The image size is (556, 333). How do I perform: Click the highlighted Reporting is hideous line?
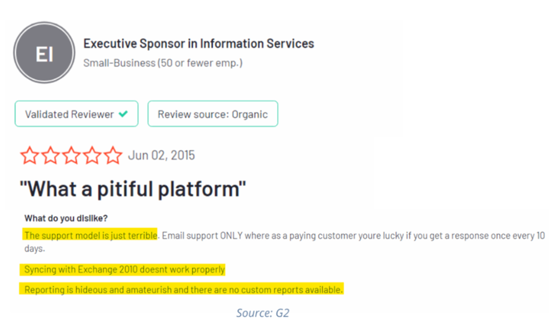[x=183, y=289]
